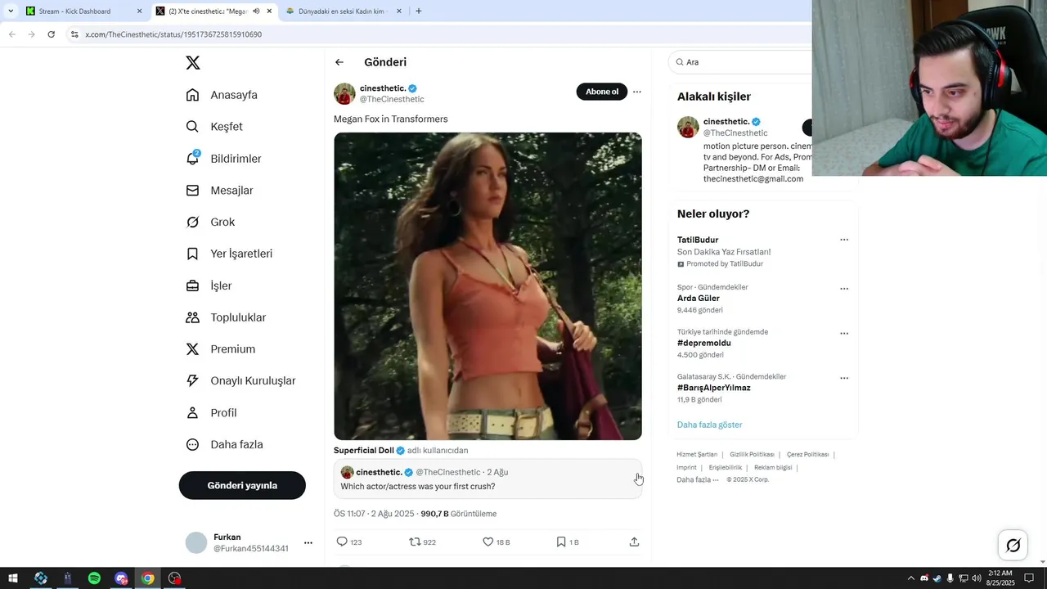This screenshot has width=1047, height=589.
Task: Click share icon on the post
Action: [x=634, y=542]
